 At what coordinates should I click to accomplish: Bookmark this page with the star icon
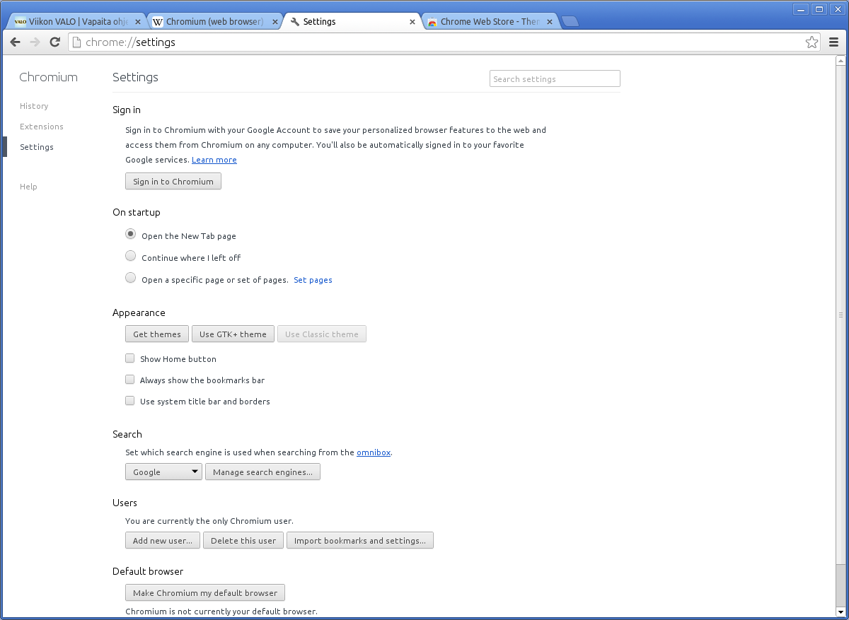[812, 42]
